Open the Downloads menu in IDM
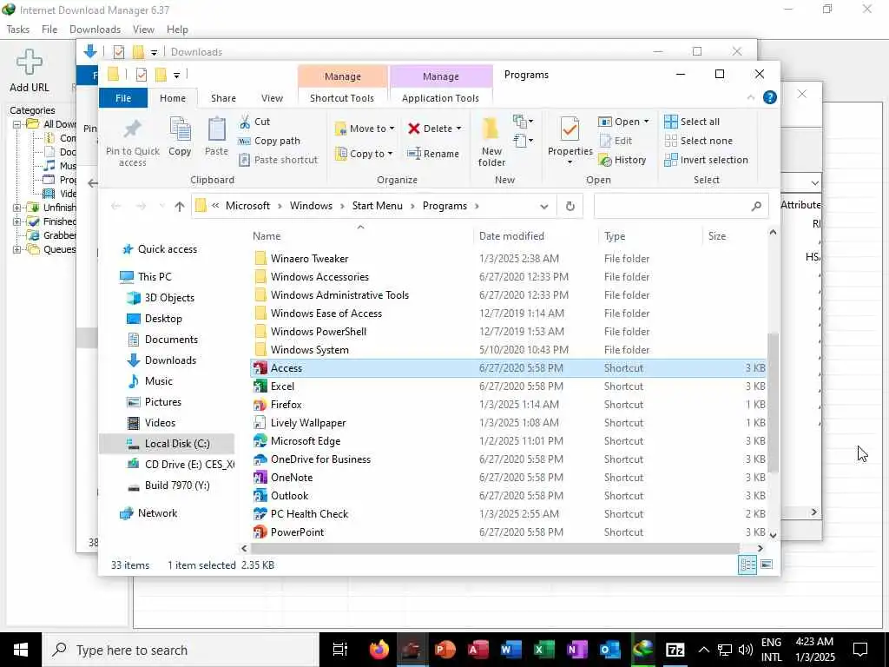This screenshot has width=889, height=667. coord(95,30)
